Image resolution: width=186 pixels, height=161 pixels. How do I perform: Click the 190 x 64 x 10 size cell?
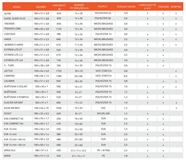click(42, 108)
